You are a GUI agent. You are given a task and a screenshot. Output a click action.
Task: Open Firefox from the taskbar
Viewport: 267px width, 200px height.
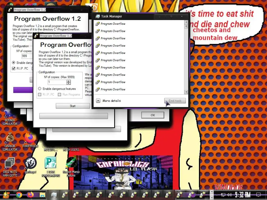tap(31, 195)
